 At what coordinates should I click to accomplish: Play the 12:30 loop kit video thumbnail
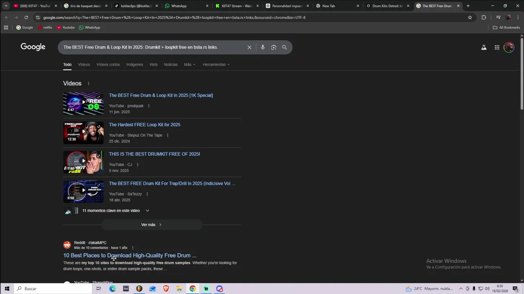84,133
